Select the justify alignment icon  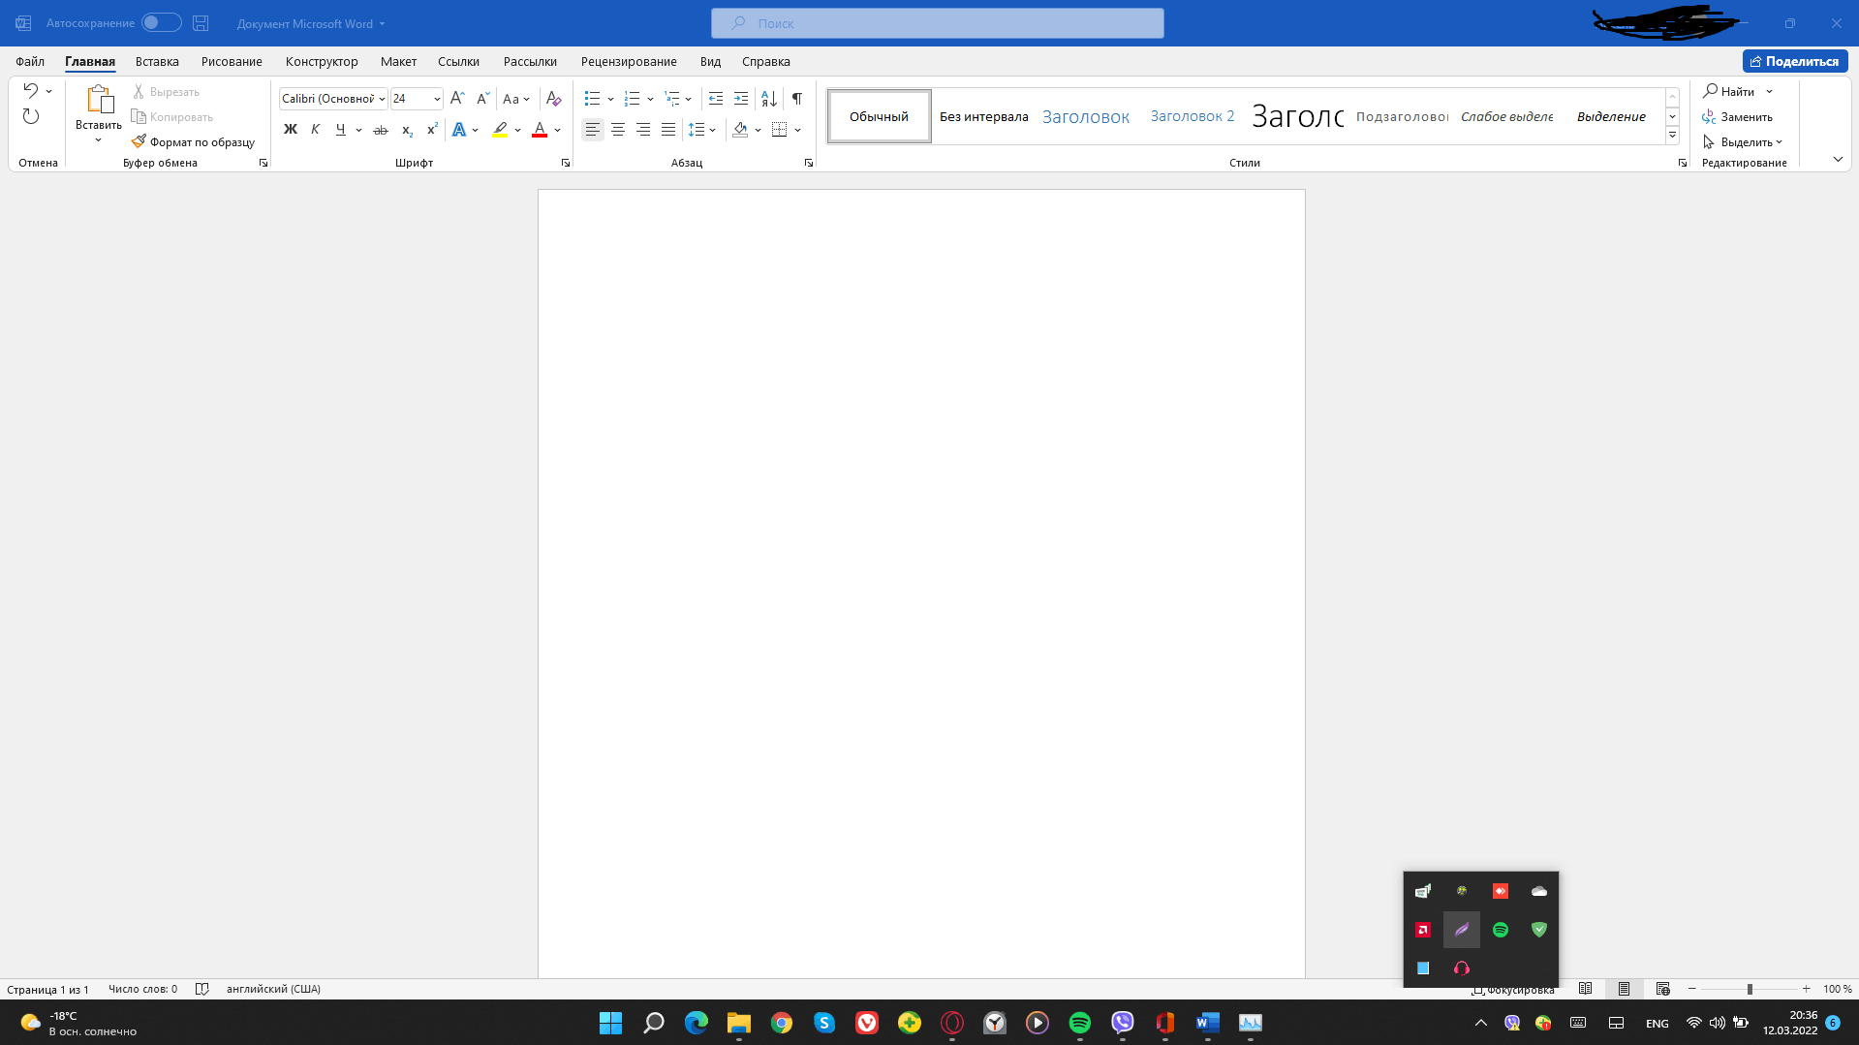pos(668,130)
